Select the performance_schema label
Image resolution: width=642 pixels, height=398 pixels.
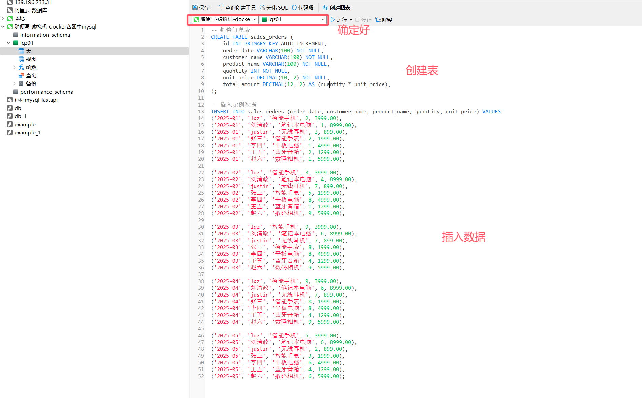[x=47, y=92]
